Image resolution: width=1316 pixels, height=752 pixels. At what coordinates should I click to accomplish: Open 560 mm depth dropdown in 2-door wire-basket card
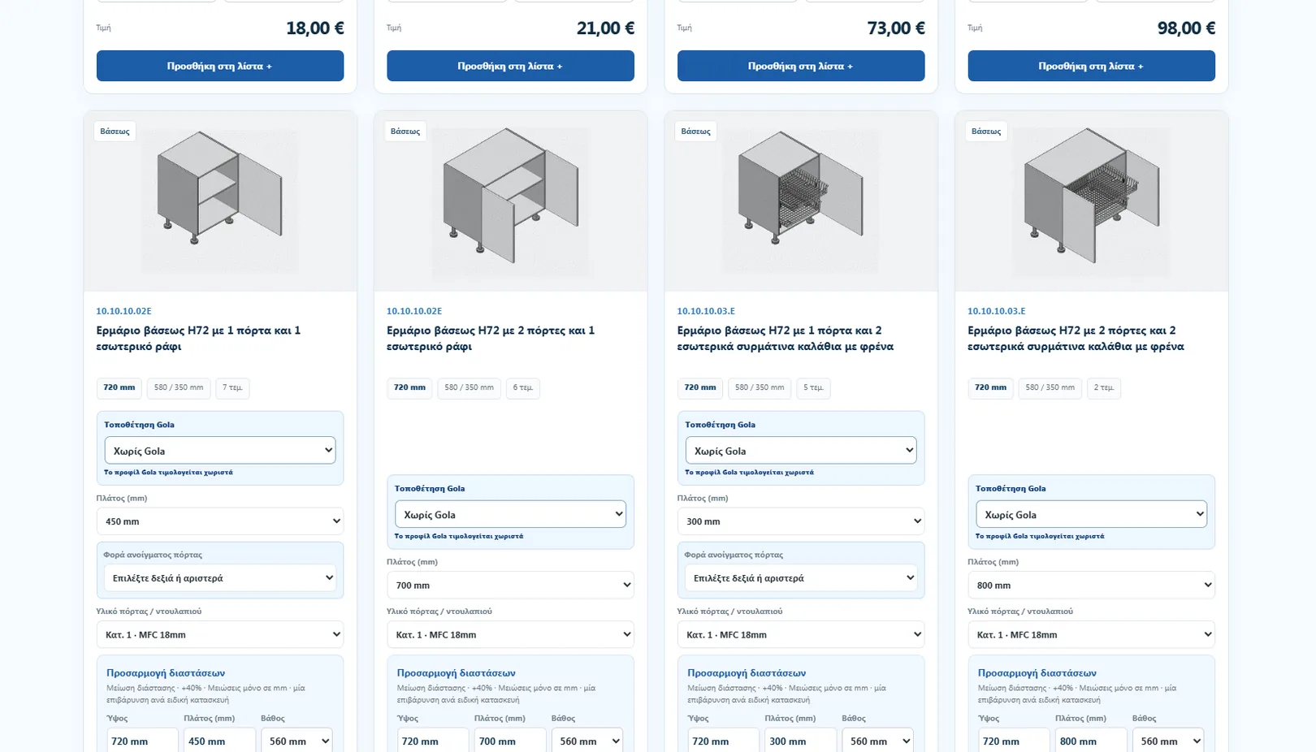pos(1167,741)
